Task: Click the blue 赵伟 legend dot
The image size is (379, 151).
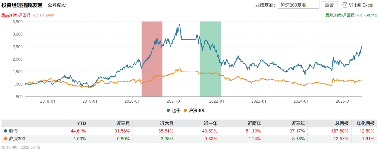Action: coord(169,110)
